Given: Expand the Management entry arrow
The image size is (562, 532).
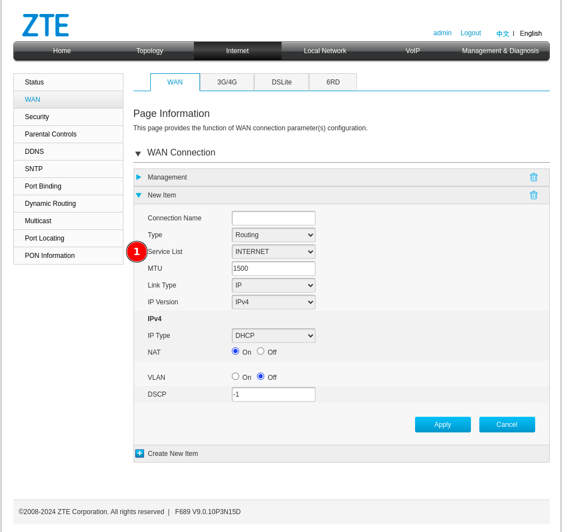Looking at the screenshot, I should click(139, 177).
